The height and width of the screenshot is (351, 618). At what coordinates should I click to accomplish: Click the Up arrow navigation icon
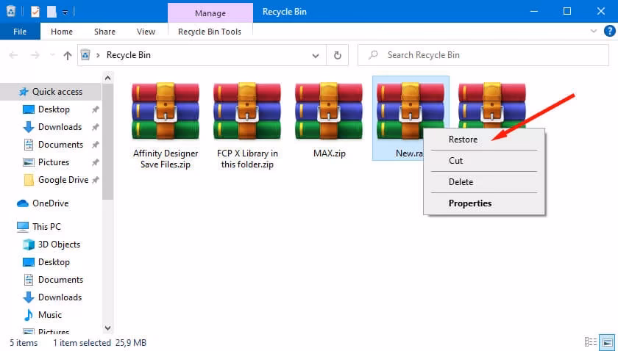pos(68,55)
